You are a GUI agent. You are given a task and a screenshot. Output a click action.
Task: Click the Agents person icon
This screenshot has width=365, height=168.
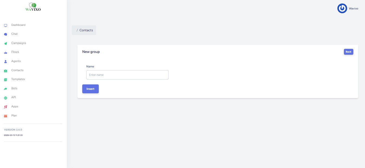coord(5,61)
